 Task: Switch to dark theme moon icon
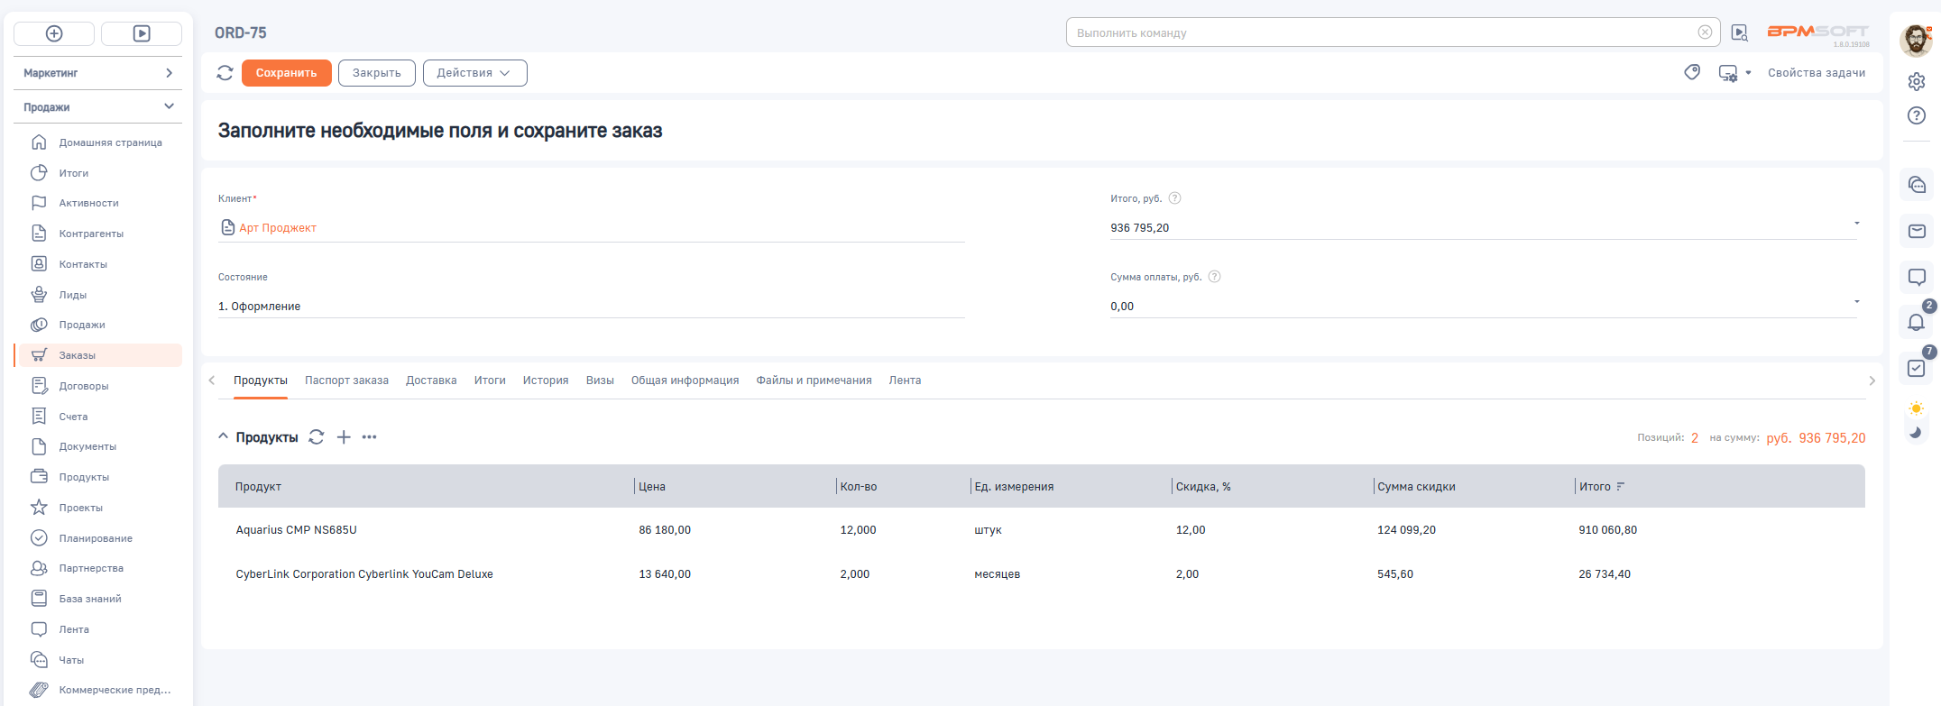pyautogui.click(x=1916, y=433)
